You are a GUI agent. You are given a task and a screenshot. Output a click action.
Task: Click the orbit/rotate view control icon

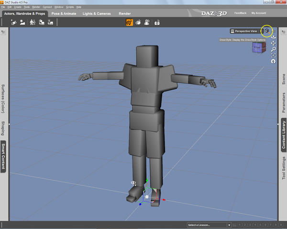(273, 37)
